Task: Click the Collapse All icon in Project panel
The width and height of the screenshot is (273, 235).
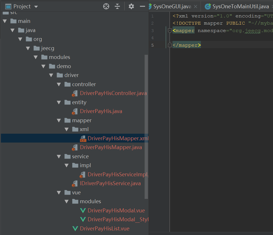Action: coord(117,7)
